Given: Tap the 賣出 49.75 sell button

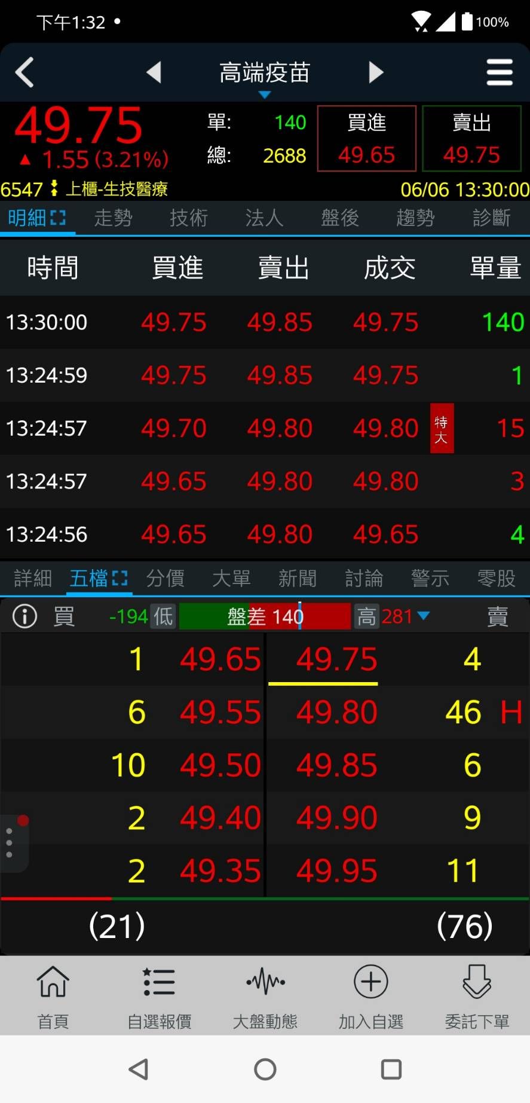Looking at the screenshot, I should pos(472,139).
